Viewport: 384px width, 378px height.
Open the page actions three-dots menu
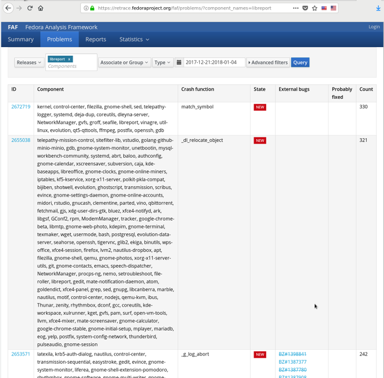click(x=296, y=8)
